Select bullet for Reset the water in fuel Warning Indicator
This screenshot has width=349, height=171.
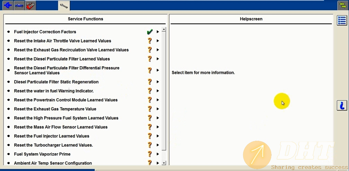[x=9, y=91]
